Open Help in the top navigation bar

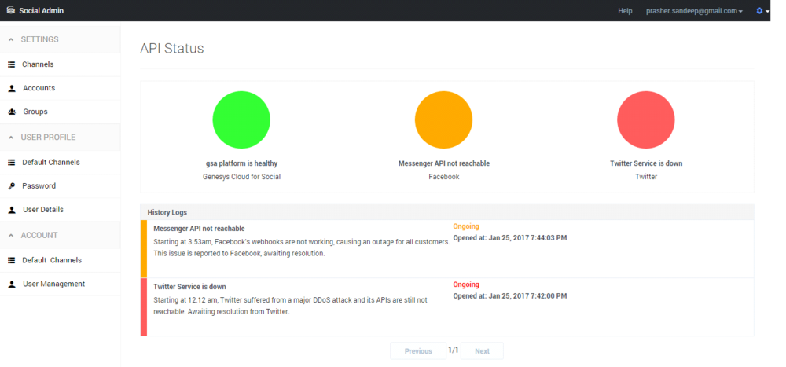click(625, 11)
